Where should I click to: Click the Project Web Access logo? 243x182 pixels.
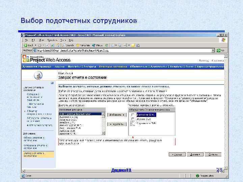click(47, 59)
